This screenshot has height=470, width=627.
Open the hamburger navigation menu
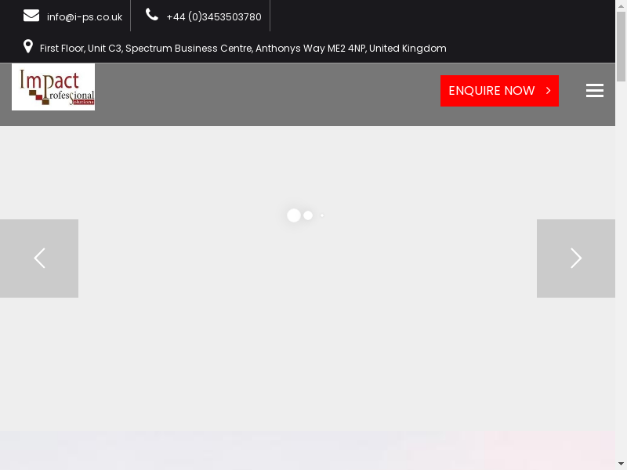coord(594,91)
